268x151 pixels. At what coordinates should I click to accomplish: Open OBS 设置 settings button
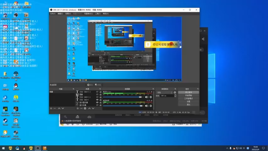pyautogui.click(x=189, y=102)
